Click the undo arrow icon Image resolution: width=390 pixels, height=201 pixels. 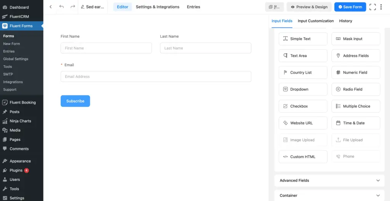pos(62,7)
